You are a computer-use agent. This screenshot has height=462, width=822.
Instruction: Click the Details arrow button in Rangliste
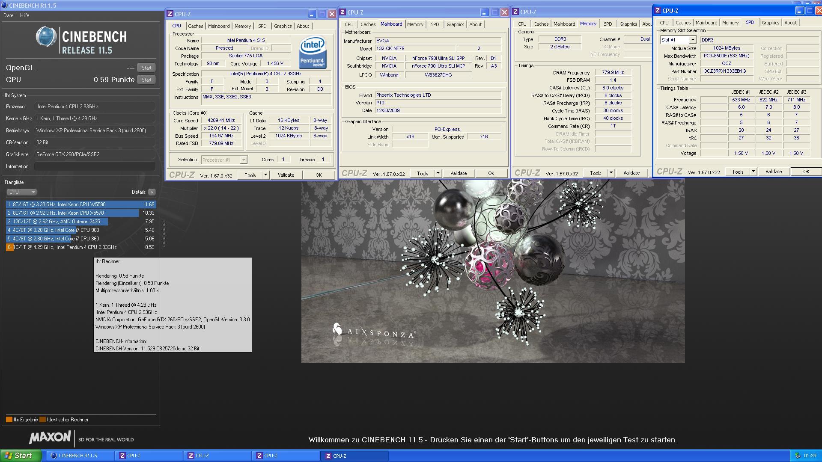152,192
